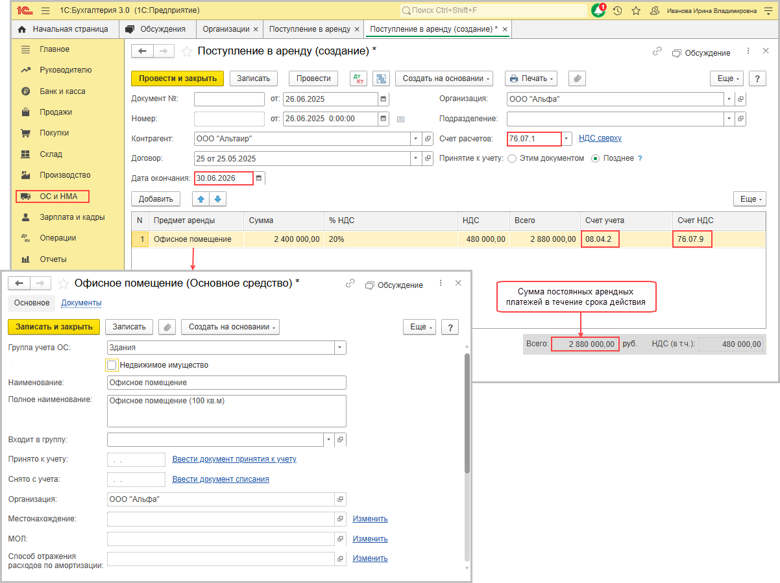Click Провести и закрыть button
Image resolution: width=780 pixels, height=583 pixels.
178,78
